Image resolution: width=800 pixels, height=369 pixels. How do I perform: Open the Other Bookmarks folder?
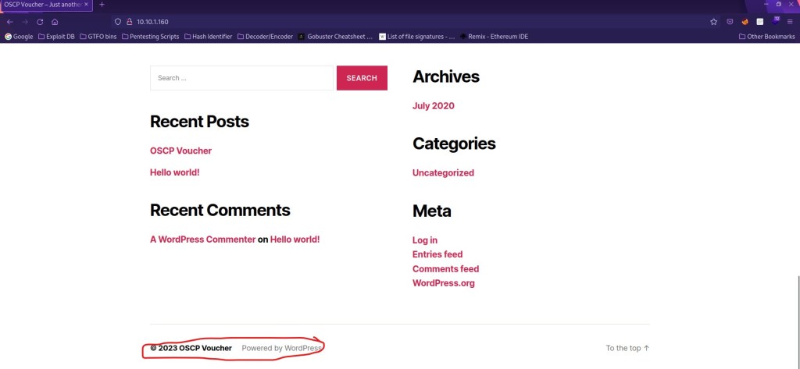[766, 37]
